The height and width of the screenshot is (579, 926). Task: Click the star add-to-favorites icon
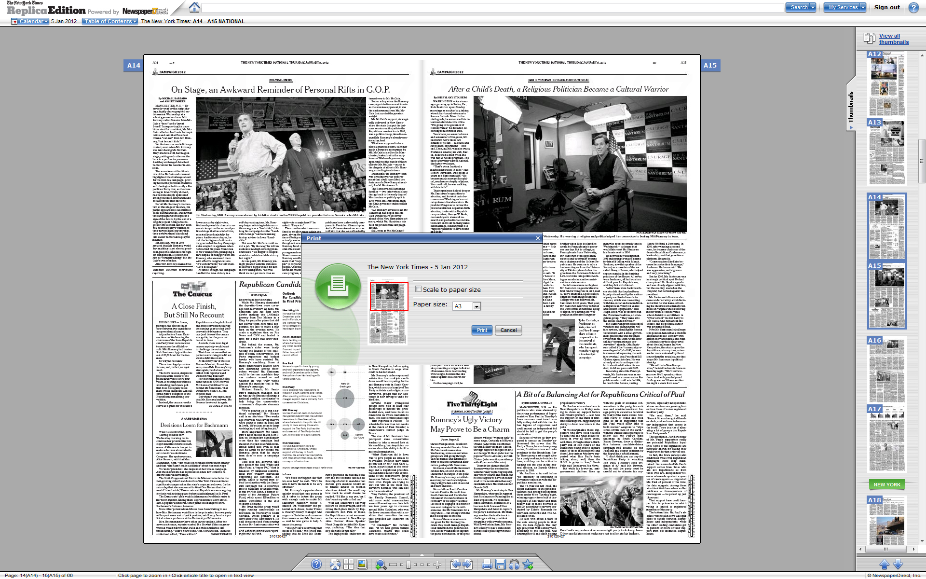528,564
